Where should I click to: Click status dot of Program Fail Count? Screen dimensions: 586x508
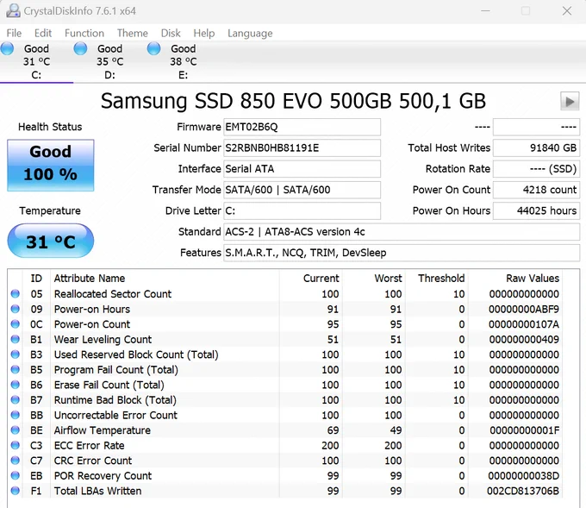(16, 370)
